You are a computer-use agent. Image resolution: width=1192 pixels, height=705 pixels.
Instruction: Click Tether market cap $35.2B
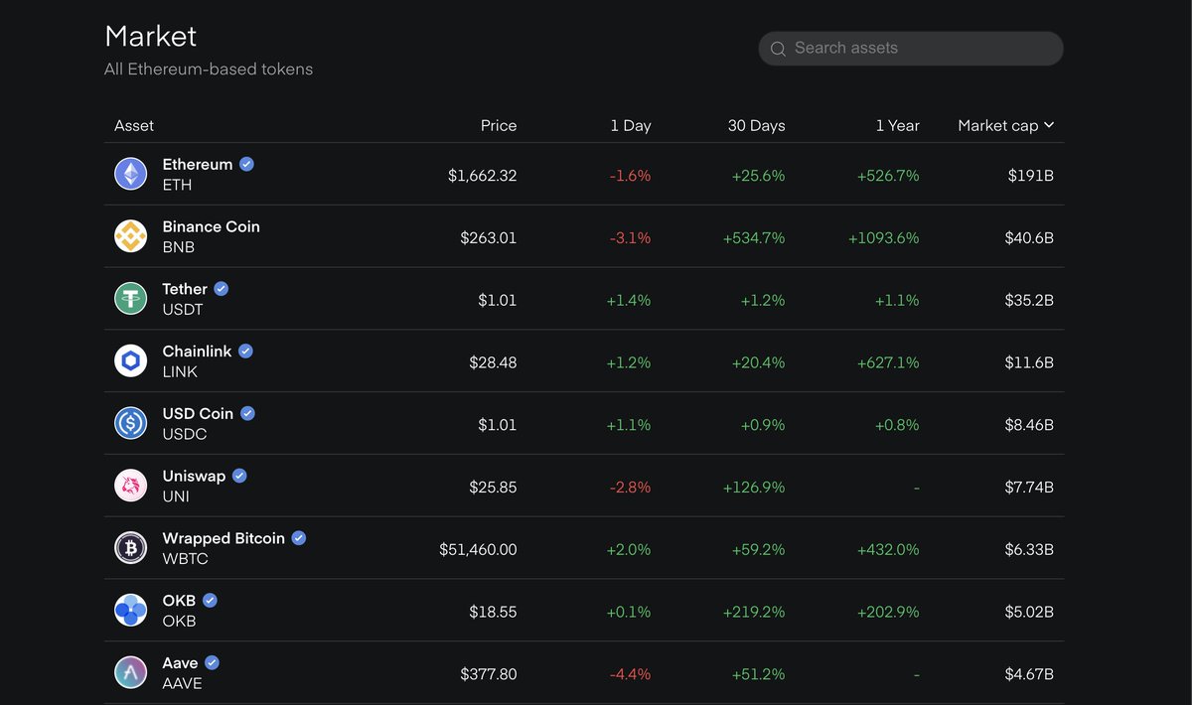coord(1027,300)
